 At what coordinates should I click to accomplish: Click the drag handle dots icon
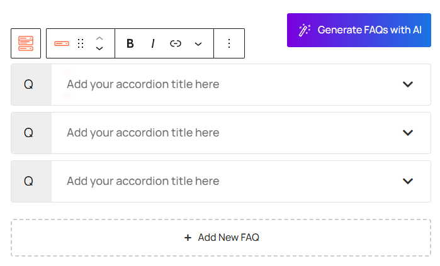coord(81,43)
